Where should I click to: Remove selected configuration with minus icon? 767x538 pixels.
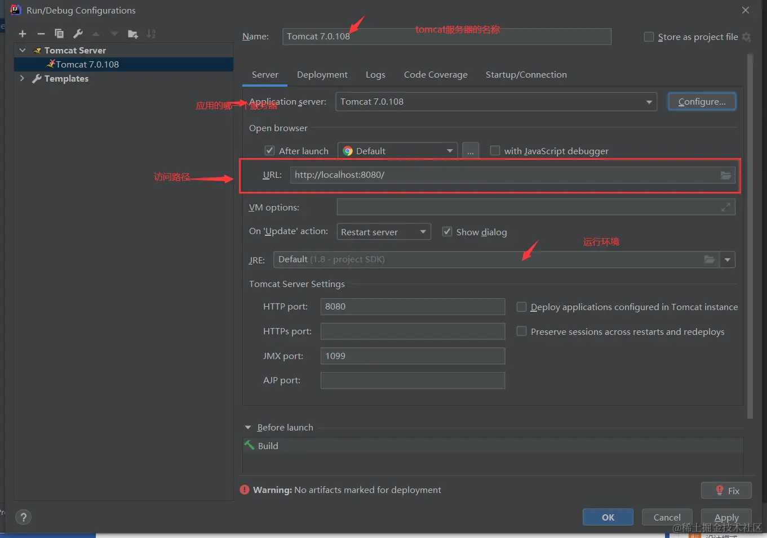(x=41, y=34)
